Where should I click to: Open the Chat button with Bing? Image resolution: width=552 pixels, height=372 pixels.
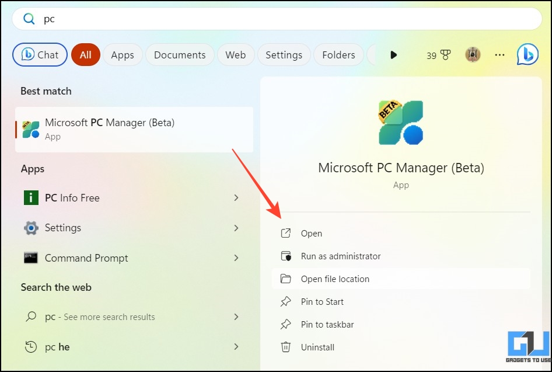pyautogui.click(x=40, y=55)
